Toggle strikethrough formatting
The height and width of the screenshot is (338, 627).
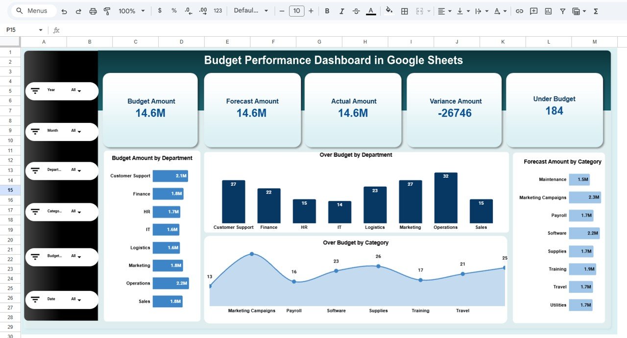click(356, 11)
